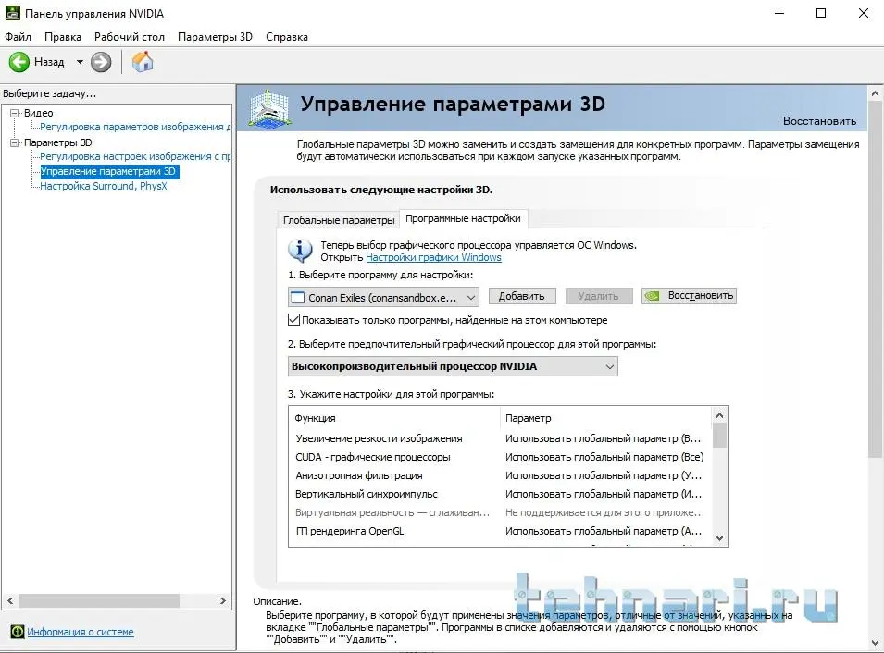
Task: Open the Правка menu
Action: tap(63, 37)
